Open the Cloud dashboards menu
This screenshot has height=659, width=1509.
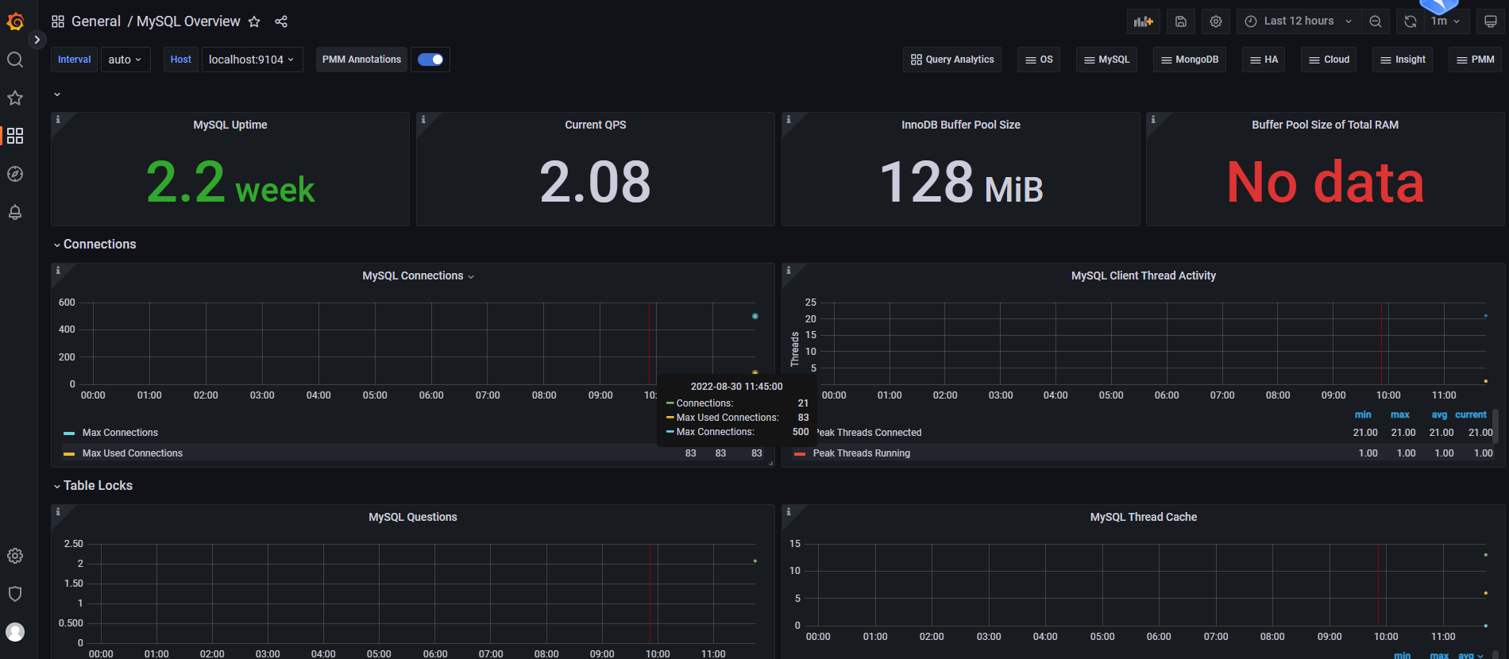click(1329, 60)
